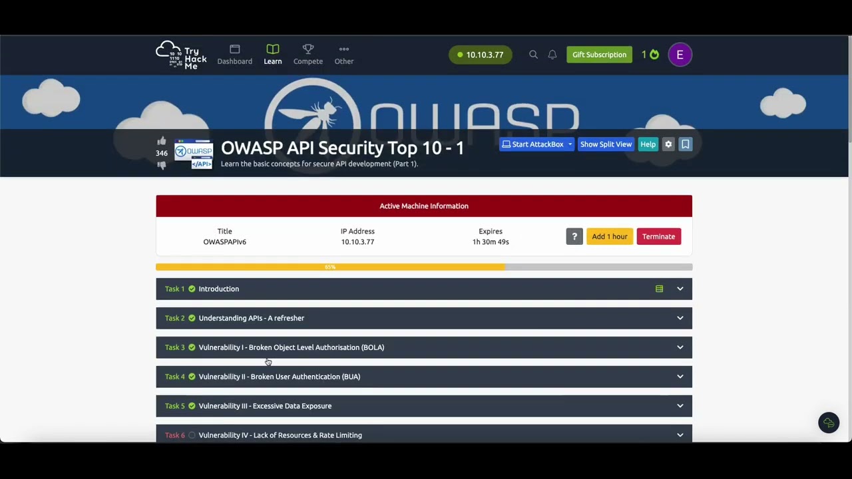
Task: Click Task 1 green completion checkmark
Action: (192, 289)
